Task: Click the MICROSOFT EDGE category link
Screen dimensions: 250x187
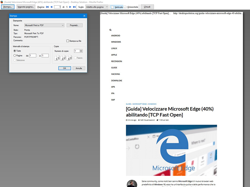Action: click(x=140, y=104)
